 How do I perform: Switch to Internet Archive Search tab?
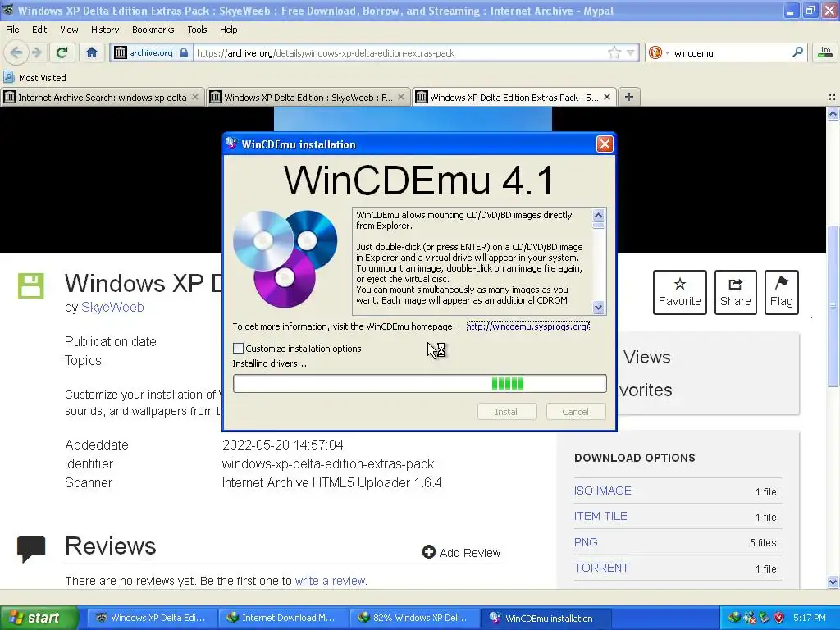[x=103, y=97]
